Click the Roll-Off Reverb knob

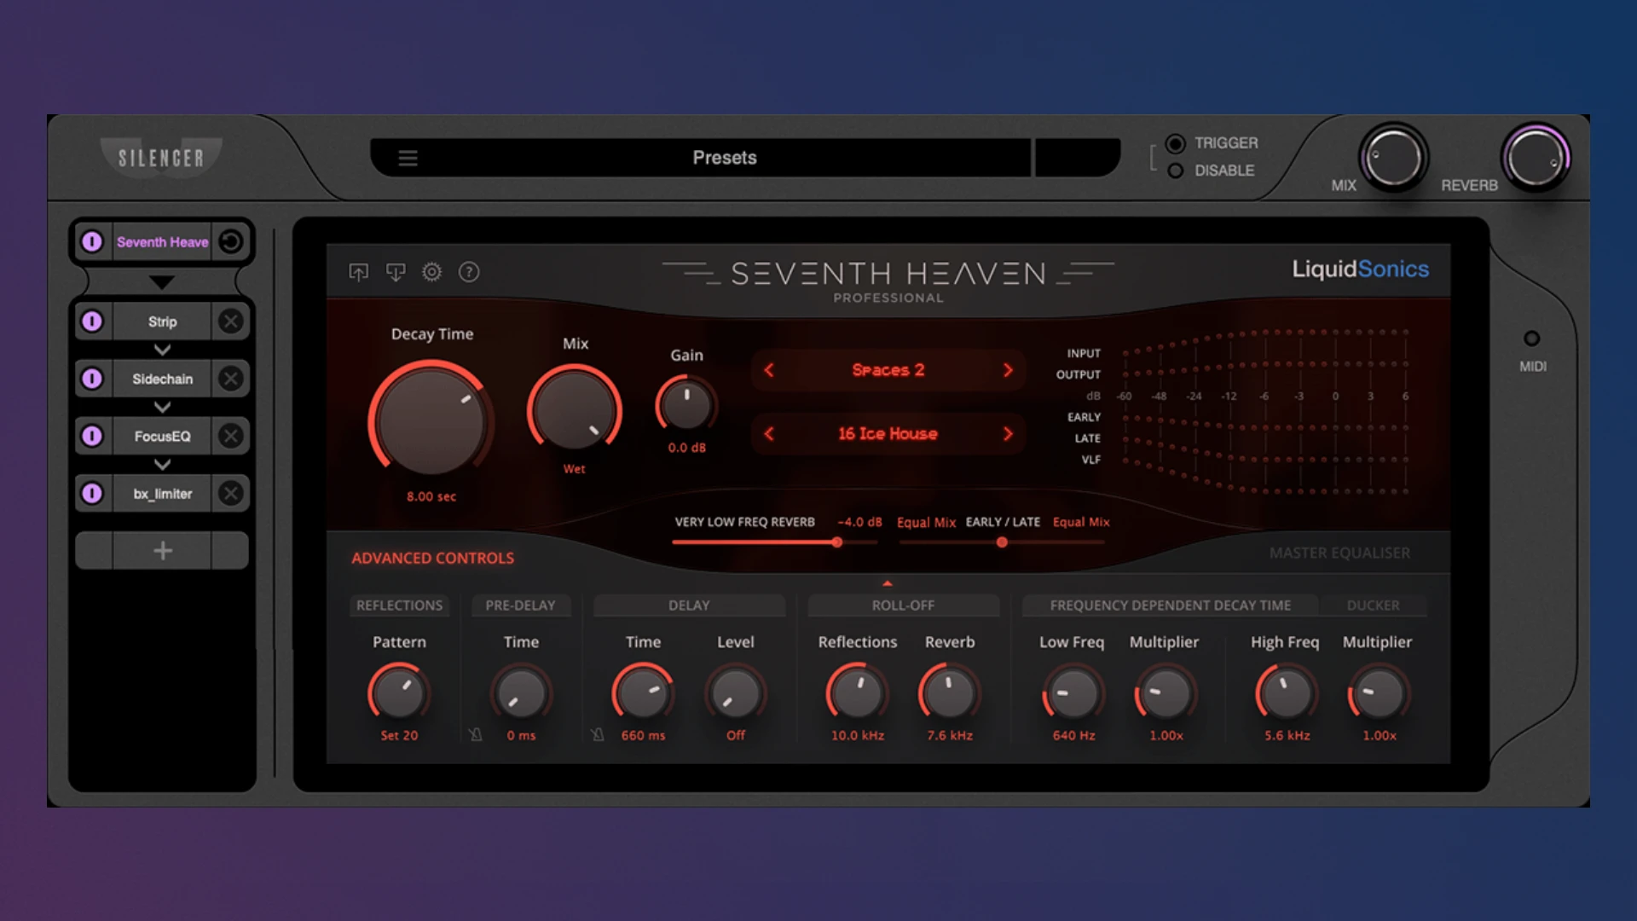pyautogui.click(x=949, y=692)
